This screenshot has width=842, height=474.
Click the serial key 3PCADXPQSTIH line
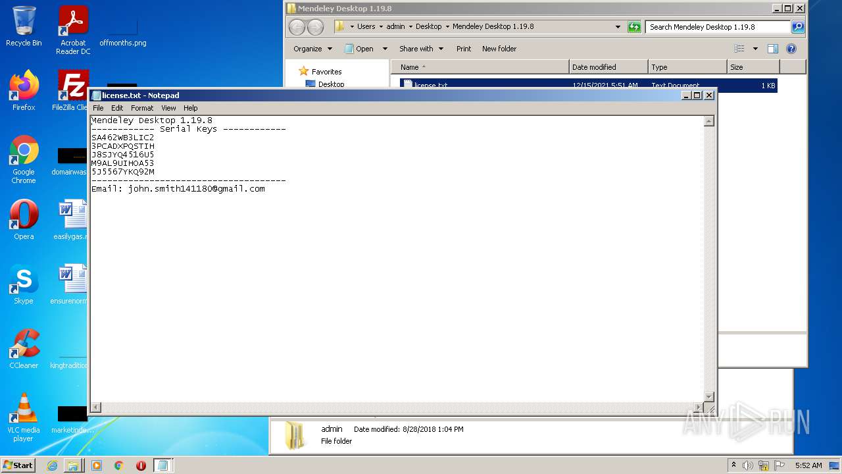pyautogui.click(x=122, y=146)
